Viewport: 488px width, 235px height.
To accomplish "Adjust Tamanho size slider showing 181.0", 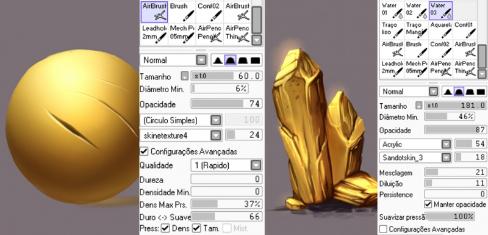I will coord(456,106).
